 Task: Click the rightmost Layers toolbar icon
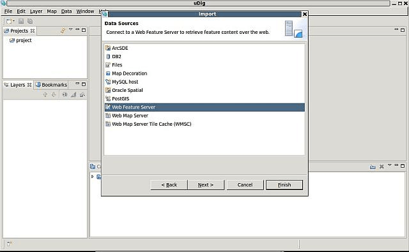click(x=82, y=95)
